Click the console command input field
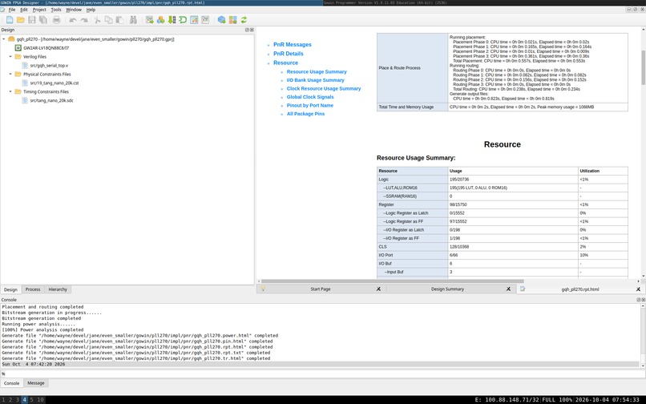 (x=321, y=374)
